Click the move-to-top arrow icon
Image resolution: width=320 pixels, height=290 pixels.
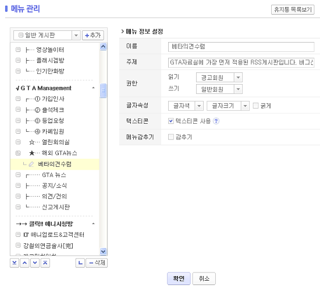click(x=45, y=263)
